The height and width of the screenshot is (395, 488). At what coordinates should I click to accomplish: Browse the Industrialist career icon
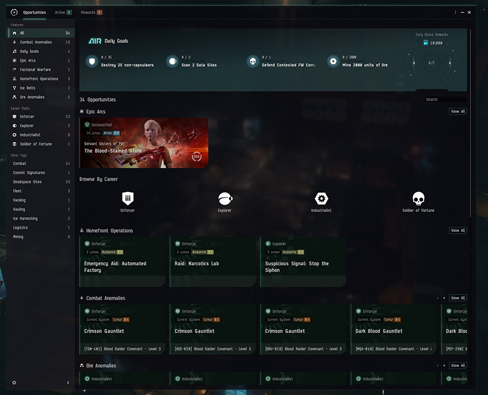[321, 199]
